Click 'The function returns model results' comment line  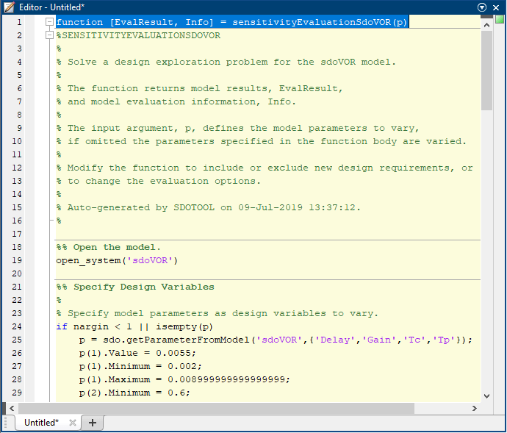[200, 88]
